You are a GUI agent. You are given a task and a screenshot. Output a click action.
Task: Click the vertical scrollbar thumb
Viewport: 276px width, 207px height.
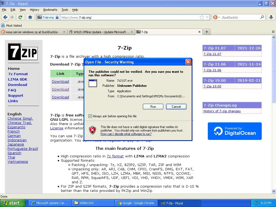tap(274, 71)
